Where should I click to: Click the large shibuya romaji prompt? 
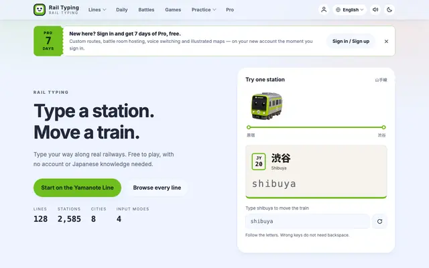point(274,184)
